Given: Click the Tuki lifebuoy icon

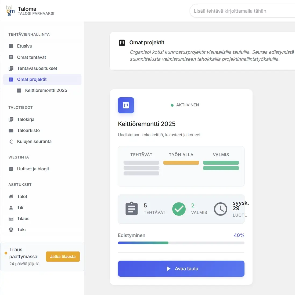Looking at the screenshot, I should click(x=11, y=230).
